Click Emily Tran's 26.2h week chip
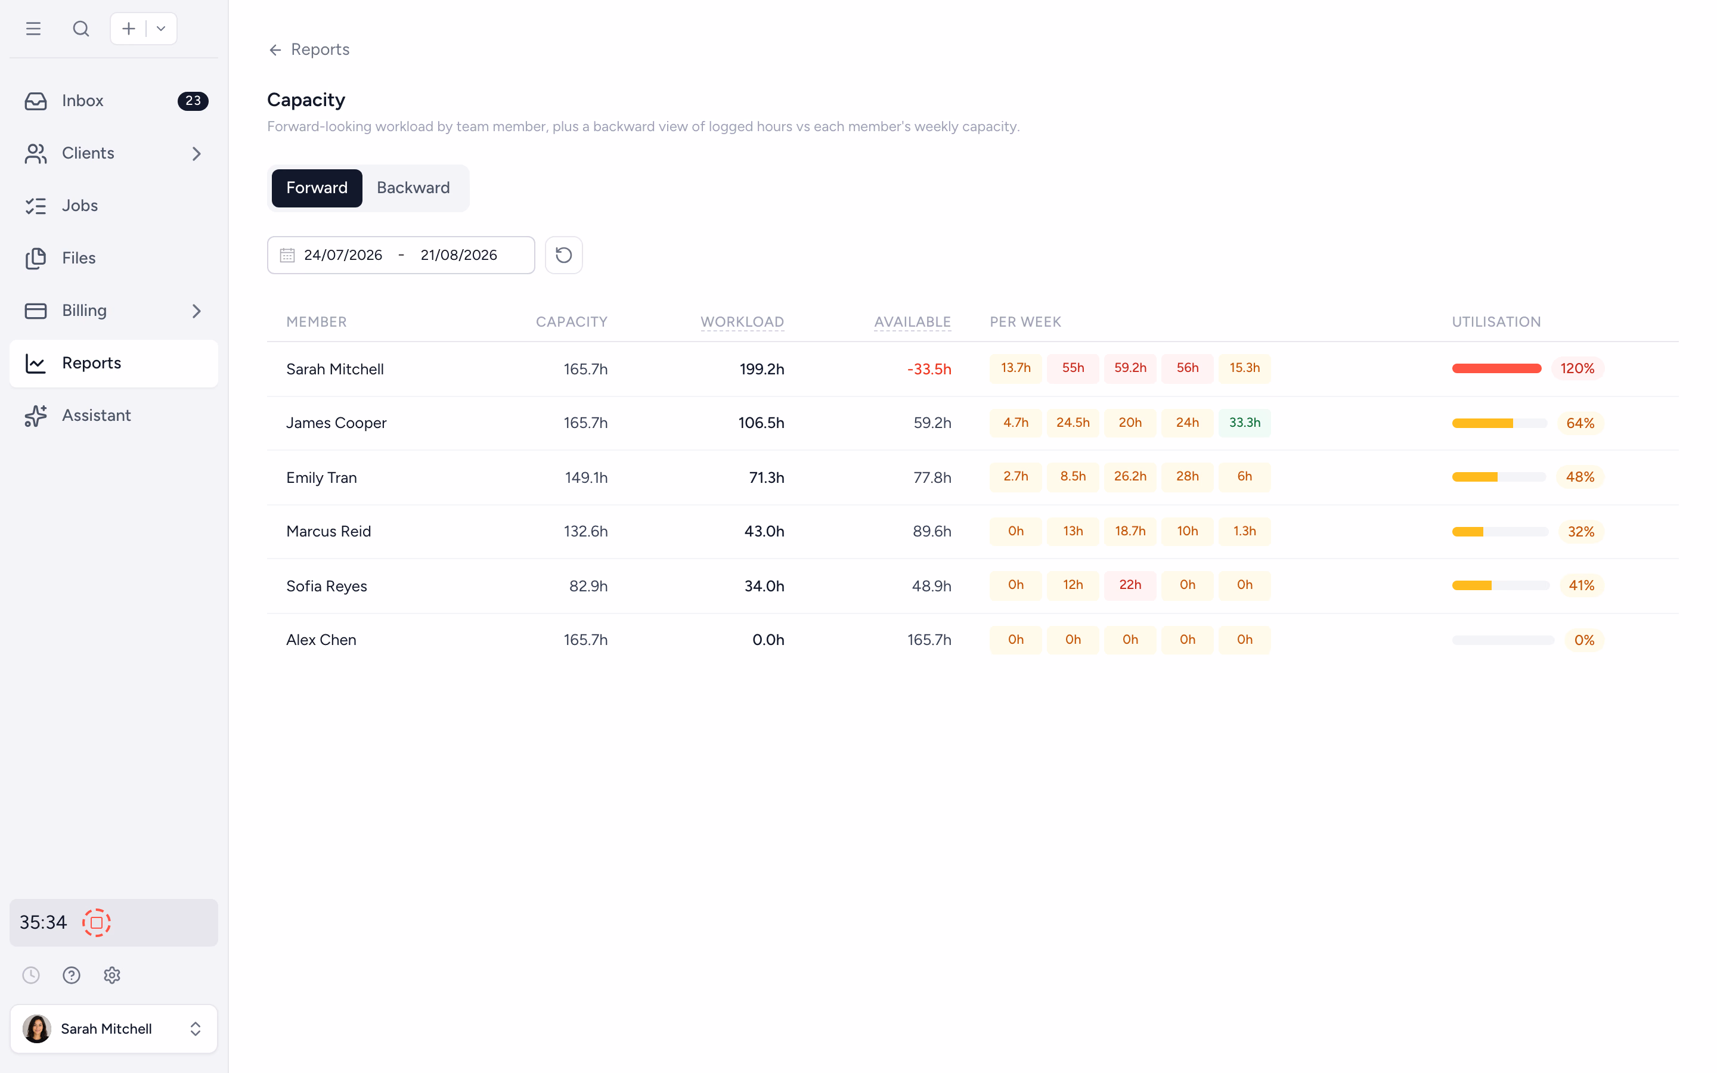This screenshot has width=1717, height=1073. [x=1130, y=477]
